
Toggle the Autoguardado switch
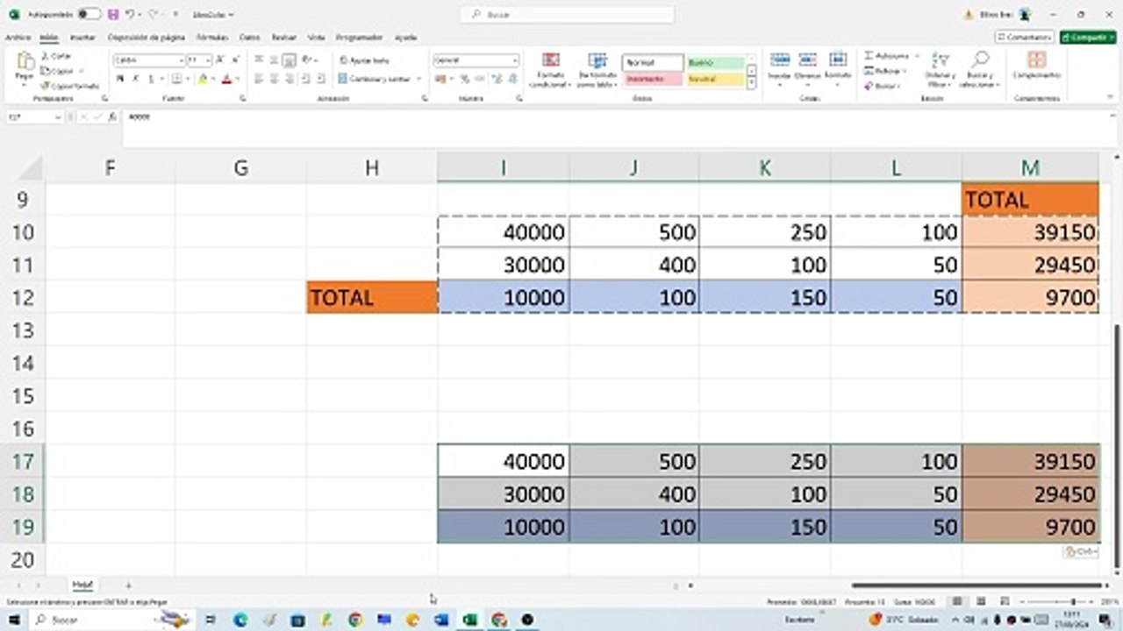point(89,15)
